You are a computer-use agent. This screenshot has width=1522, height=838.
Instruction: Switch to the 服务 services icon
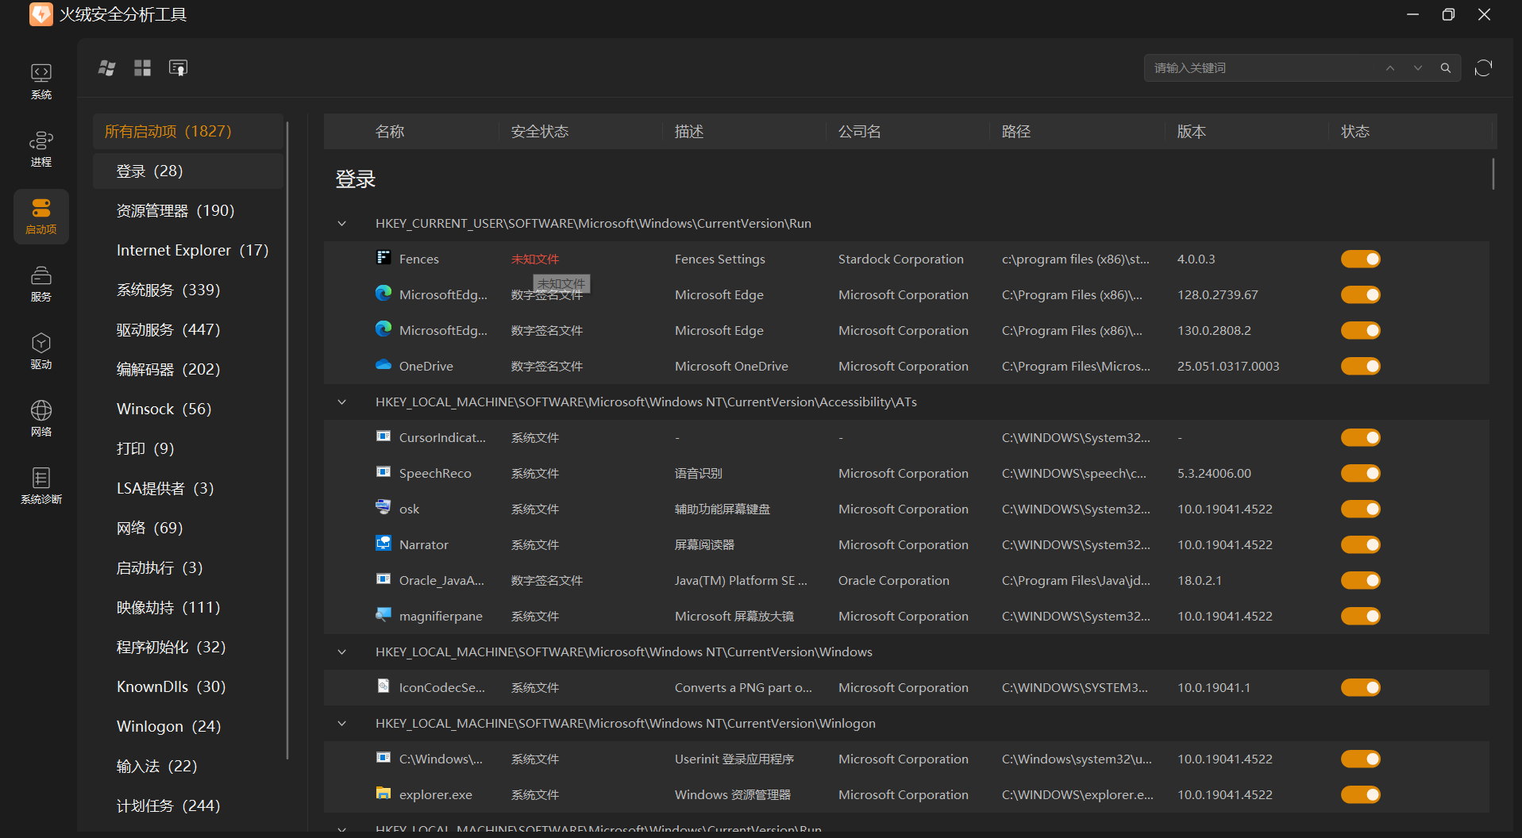coord(41,284)
